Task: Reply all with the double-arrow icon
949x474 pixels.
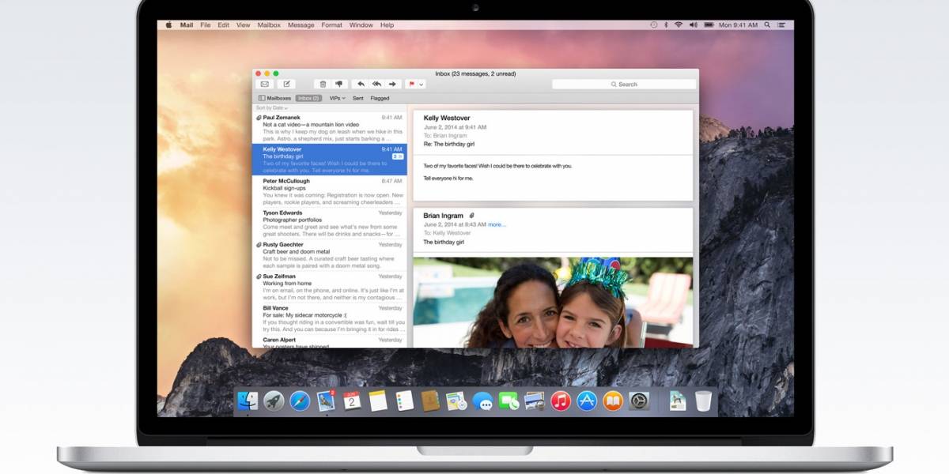Action: click(x=376, y=84)
